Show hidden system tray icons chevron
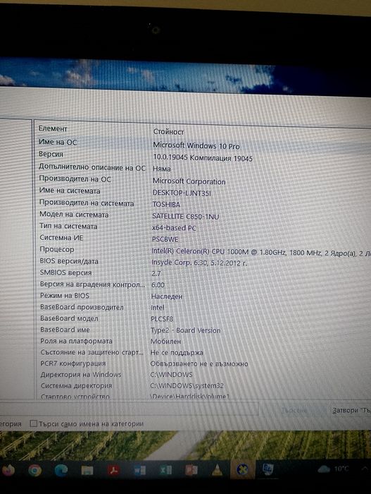 click(365, 469)
